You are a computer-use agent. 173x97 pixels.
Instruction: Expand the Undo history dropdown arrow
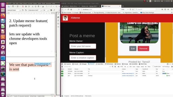49,6
